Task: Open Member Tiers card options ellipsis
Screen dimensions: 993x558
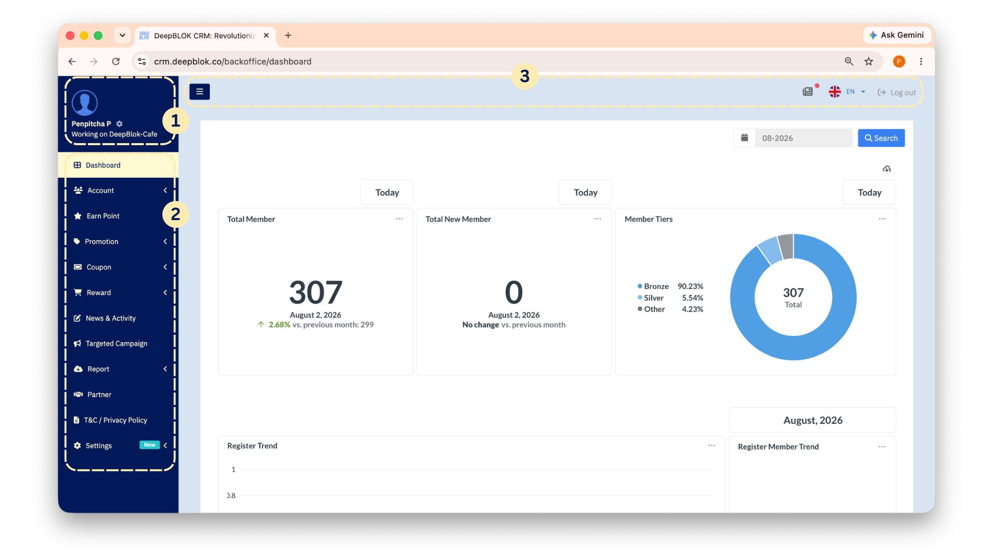Action: [x=882, y=219]
